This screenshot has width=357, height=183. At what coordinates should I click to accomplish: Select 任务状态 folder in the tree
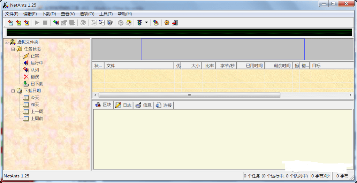point(32,49)
